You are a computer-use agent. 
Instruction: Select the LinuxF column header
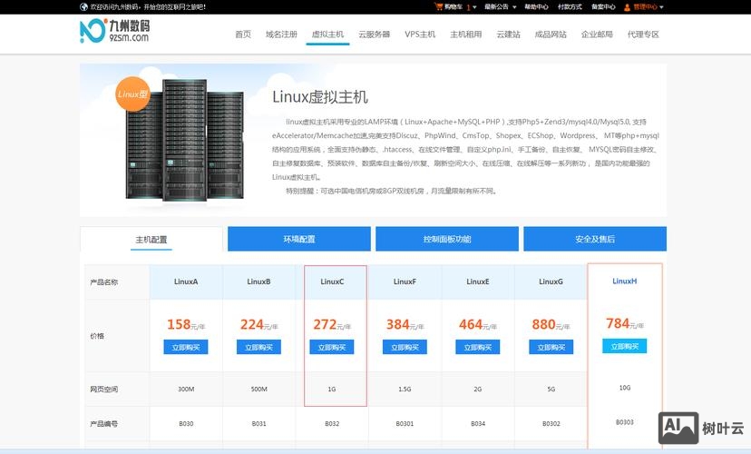coord(405,281)
